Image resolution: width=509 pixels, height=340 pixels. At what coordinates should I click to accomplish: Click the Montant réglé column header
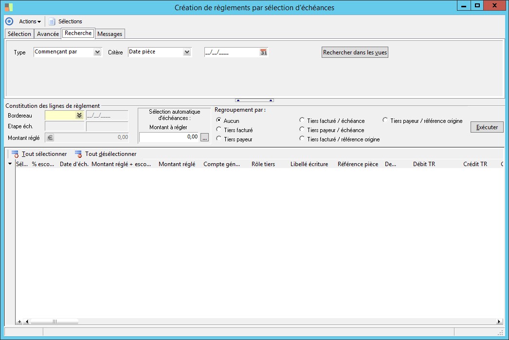coord(177,164)
